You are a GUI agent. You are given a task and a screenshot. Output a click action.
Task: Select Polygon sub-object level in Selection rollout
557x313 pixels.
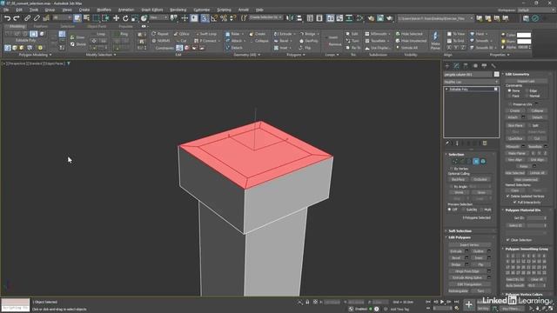click(476, 162)
